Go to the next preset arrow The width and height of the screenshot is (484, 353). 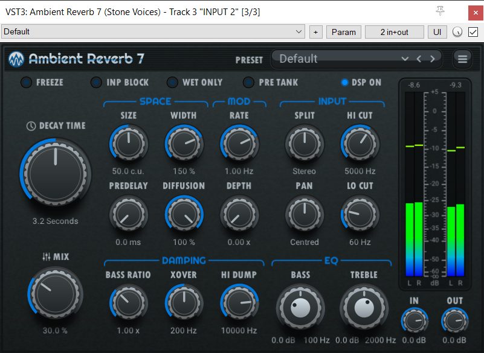pos(433,59)
